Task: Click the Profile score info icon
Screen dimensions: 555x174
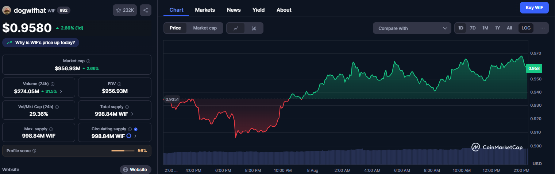Action: pos(34,151)
